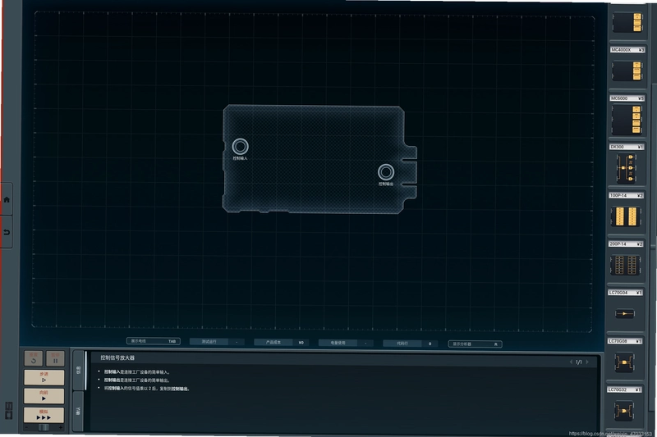Click the 电量使用 power usage field

[x=346, y=343]
